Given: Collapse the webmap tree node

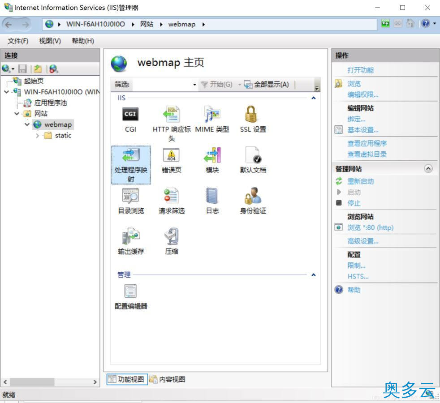Looking at the screenshot, I should coord(27,124).
